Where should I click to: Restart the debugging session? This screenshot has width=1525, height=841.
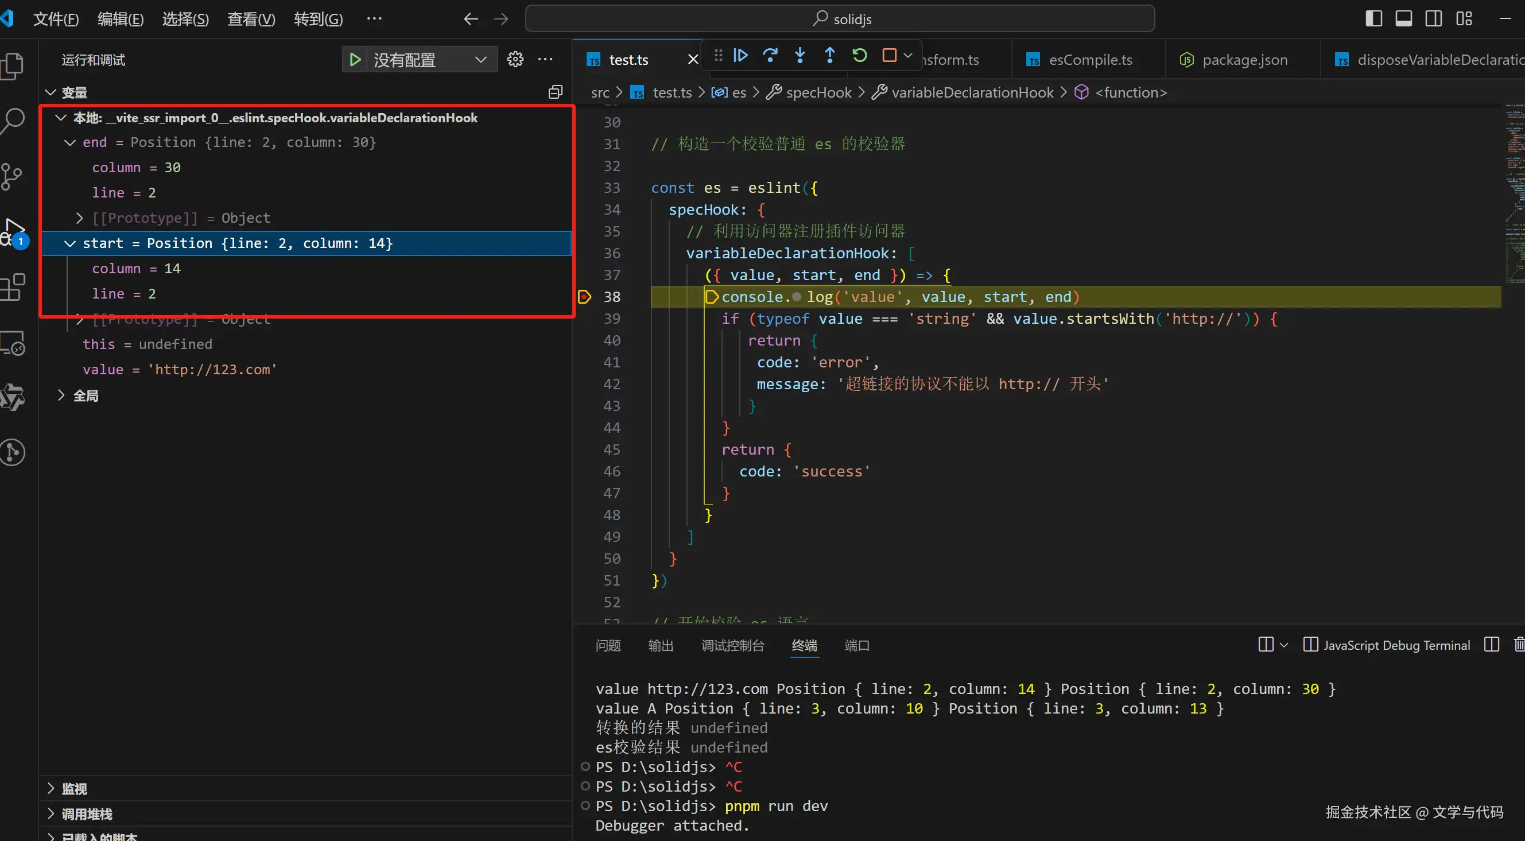[859, 56]
